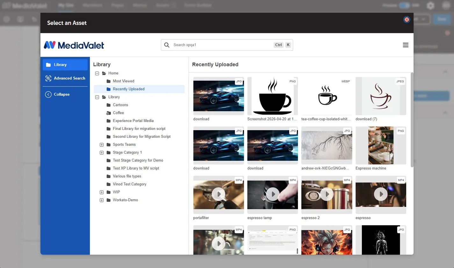Viewport: 454px width, 268px height.
Task: Select the anime character fire JPG thumbnail
Action: click(327, 240)
